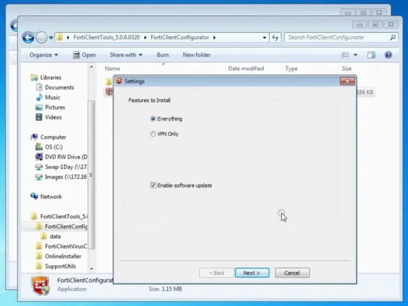Select FortiClientConfig folder in tree

(x=66, y=226)
